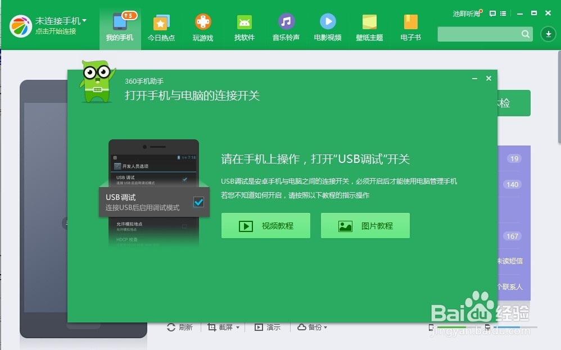Open the download manager icon

[x=548, y=34]
